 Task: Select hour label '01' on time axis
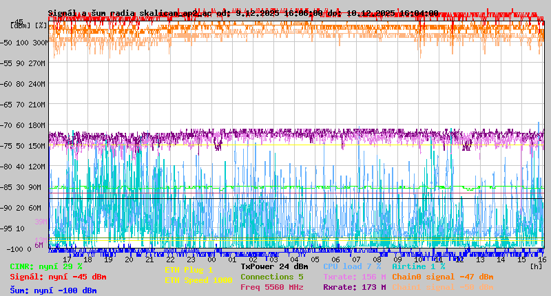tap(232, 260)
